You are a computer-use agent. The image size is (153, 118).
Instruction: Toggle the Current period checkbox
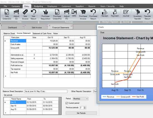click(x=66, y=103)
